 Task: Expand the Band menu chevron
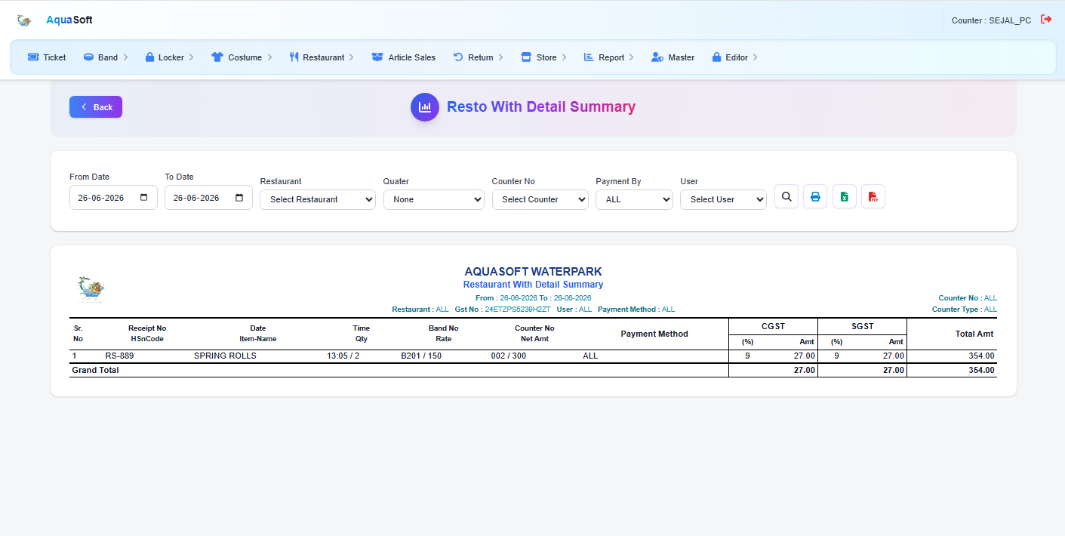tap(125, 57)
